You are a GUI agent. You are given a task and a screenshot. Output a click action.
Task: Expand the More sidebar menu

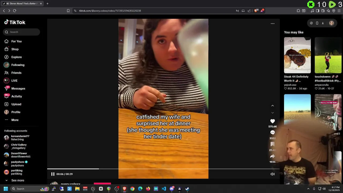pyautogui.click(x=15, y=120)
